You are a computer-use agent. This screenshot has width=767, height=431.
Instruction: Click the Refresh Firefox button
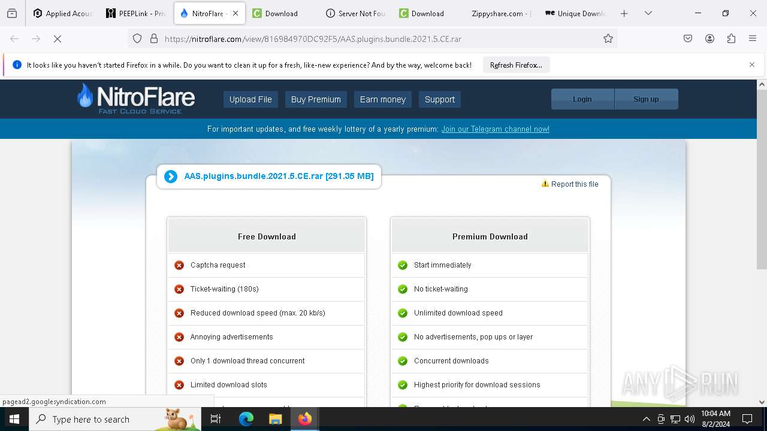(x=516, y=65)
